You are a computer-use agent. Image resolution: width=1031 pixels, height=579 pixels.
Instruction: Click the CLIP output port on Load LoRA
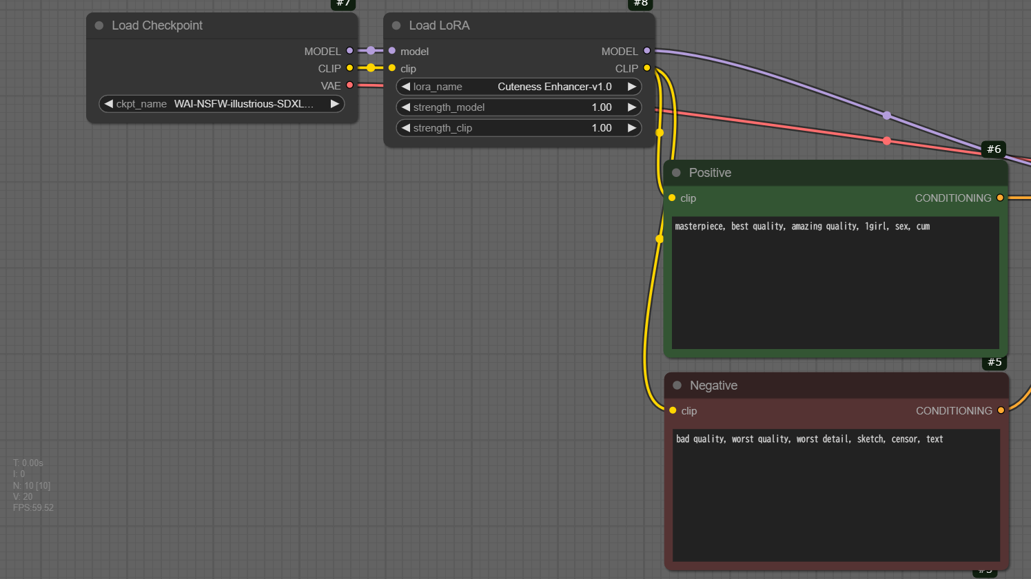coord(646,68)
